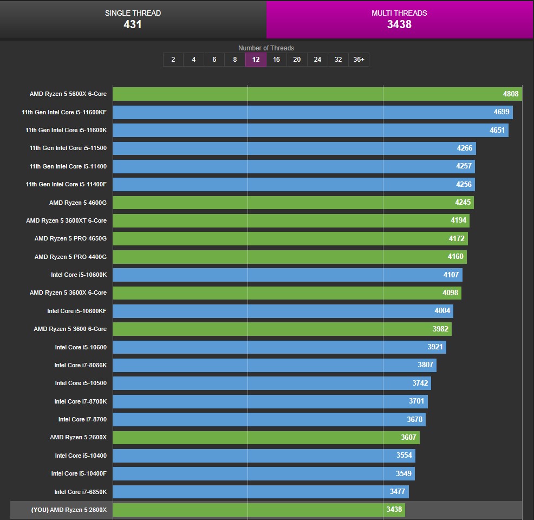The image size is (534, 520).
Task: Click the AMD Ryzen 5 4600G label
Action: [x=78, y=203]
